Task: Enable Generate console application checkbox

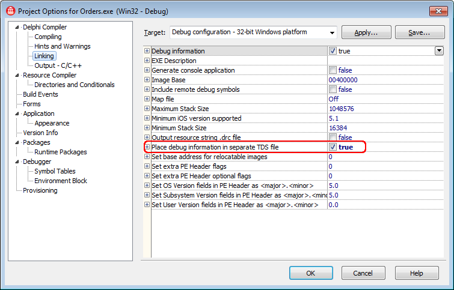Action: click(333, 70)
